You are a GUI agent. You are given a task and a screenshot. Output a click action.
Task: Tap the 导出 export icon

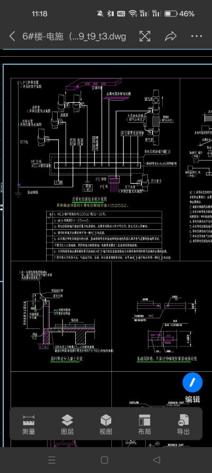(x=183, y=424)
